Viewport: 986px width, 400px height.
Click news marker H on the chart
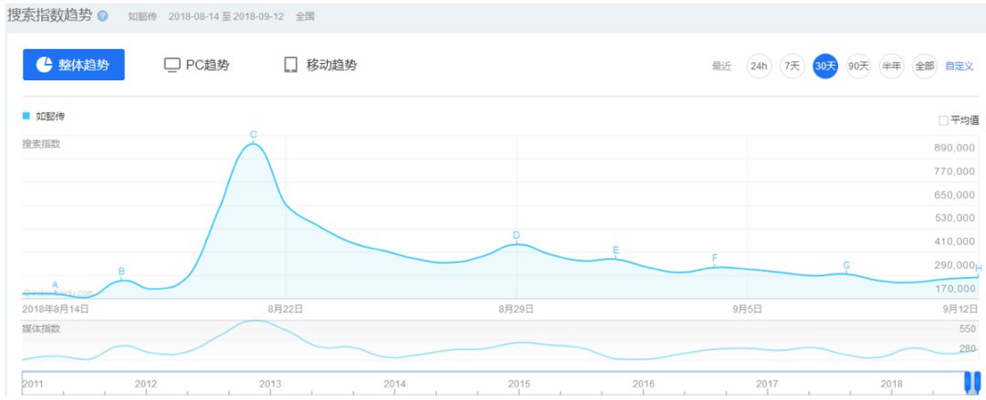coord(979,269)
